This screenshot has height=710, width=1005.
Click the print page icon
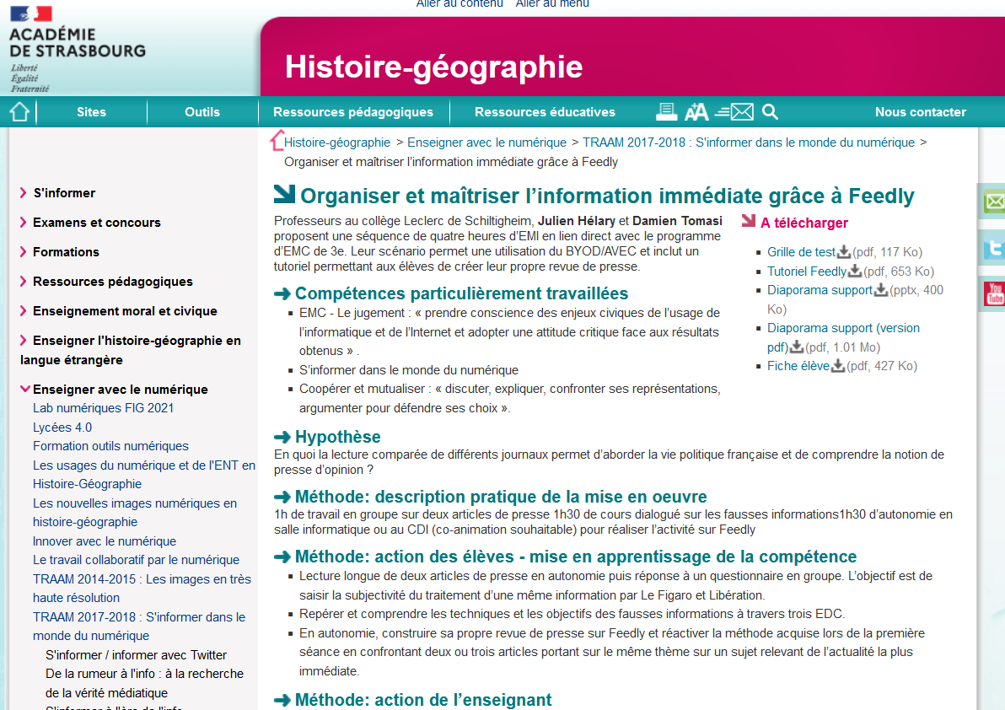pos(667,111)
